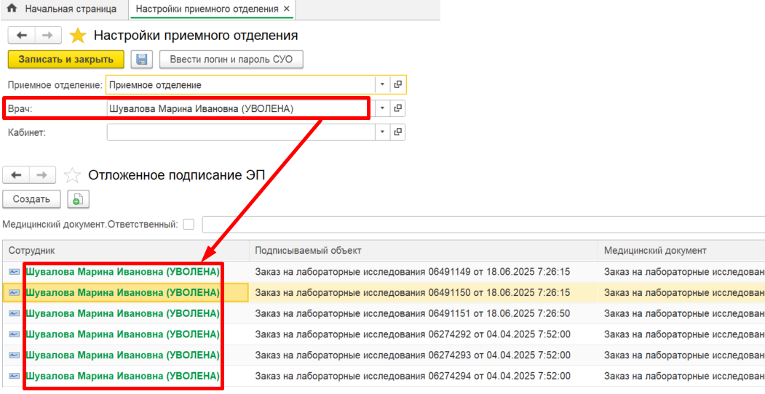Viewport: 765px width, 394px height.
Task: Open Врач field's open-form icon
Action: tap(398, 108)
